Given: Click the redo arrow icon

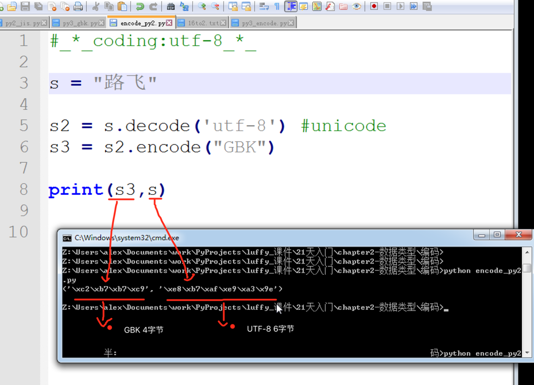Looking at the screenshot, I should 153,6.
